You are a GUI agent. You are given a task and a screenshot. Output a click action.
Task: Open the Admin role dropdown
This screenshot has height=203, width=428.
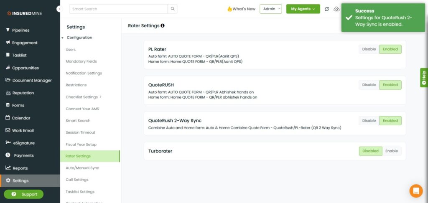pos(270,9)
